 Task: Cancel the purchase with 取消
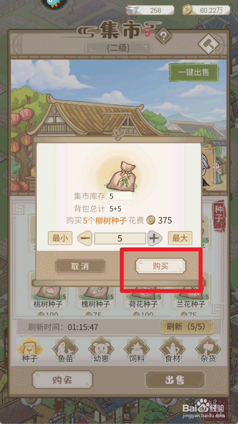click(x=80, y=266)
